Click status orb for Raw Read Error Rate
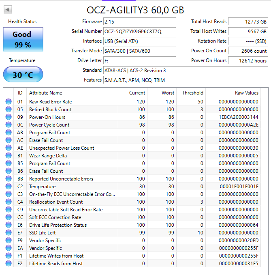 coord(9,102)
